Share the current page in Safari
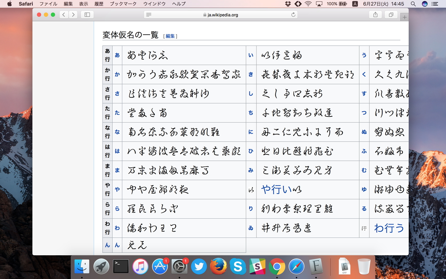 (x=376, y=15)
